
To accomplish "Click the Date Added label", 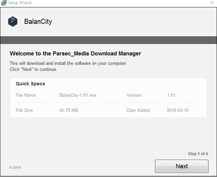I will (138, 110).
